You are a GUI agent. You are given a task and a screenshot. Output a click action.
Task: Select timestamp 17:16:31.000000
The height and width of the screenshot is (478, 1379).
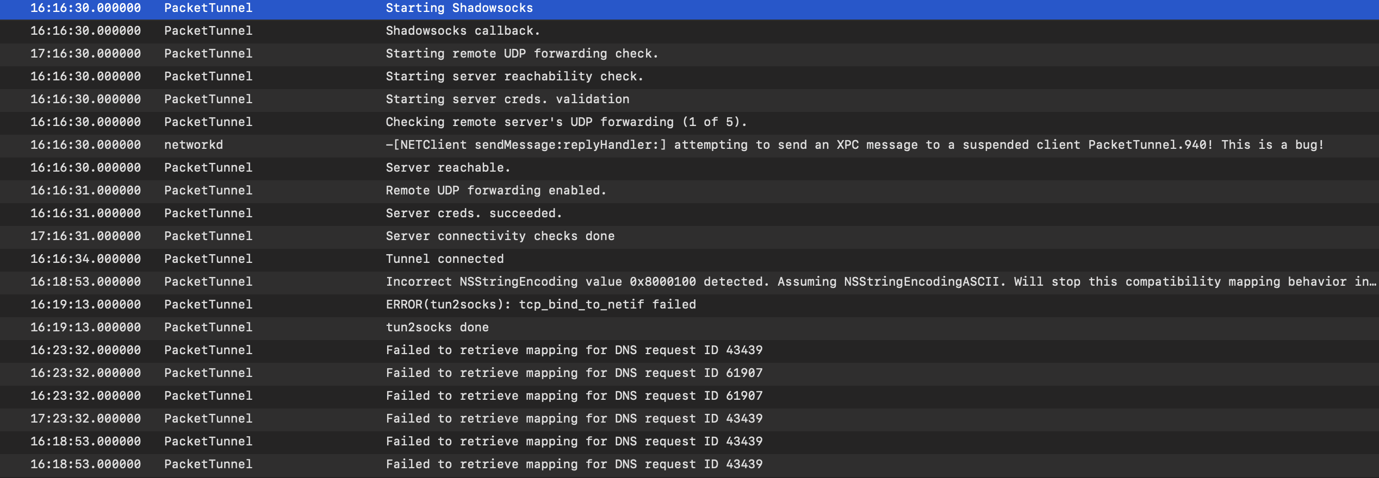click(x=85, y=236)
